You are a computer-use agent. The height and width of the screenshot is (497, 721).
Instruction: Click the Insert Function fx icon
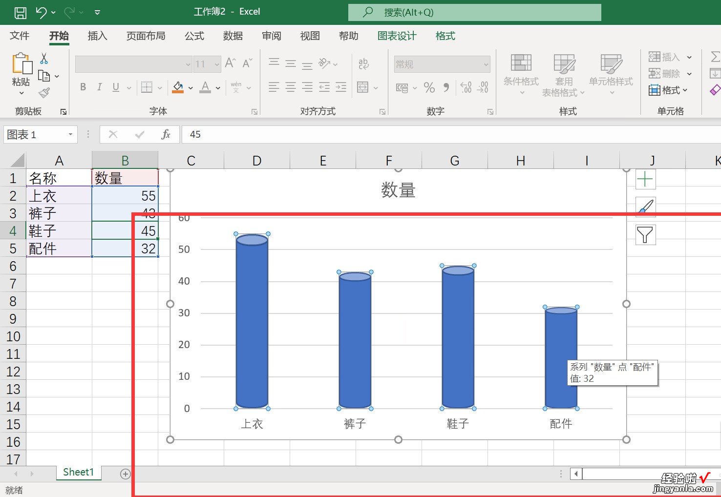click(166, 134)
